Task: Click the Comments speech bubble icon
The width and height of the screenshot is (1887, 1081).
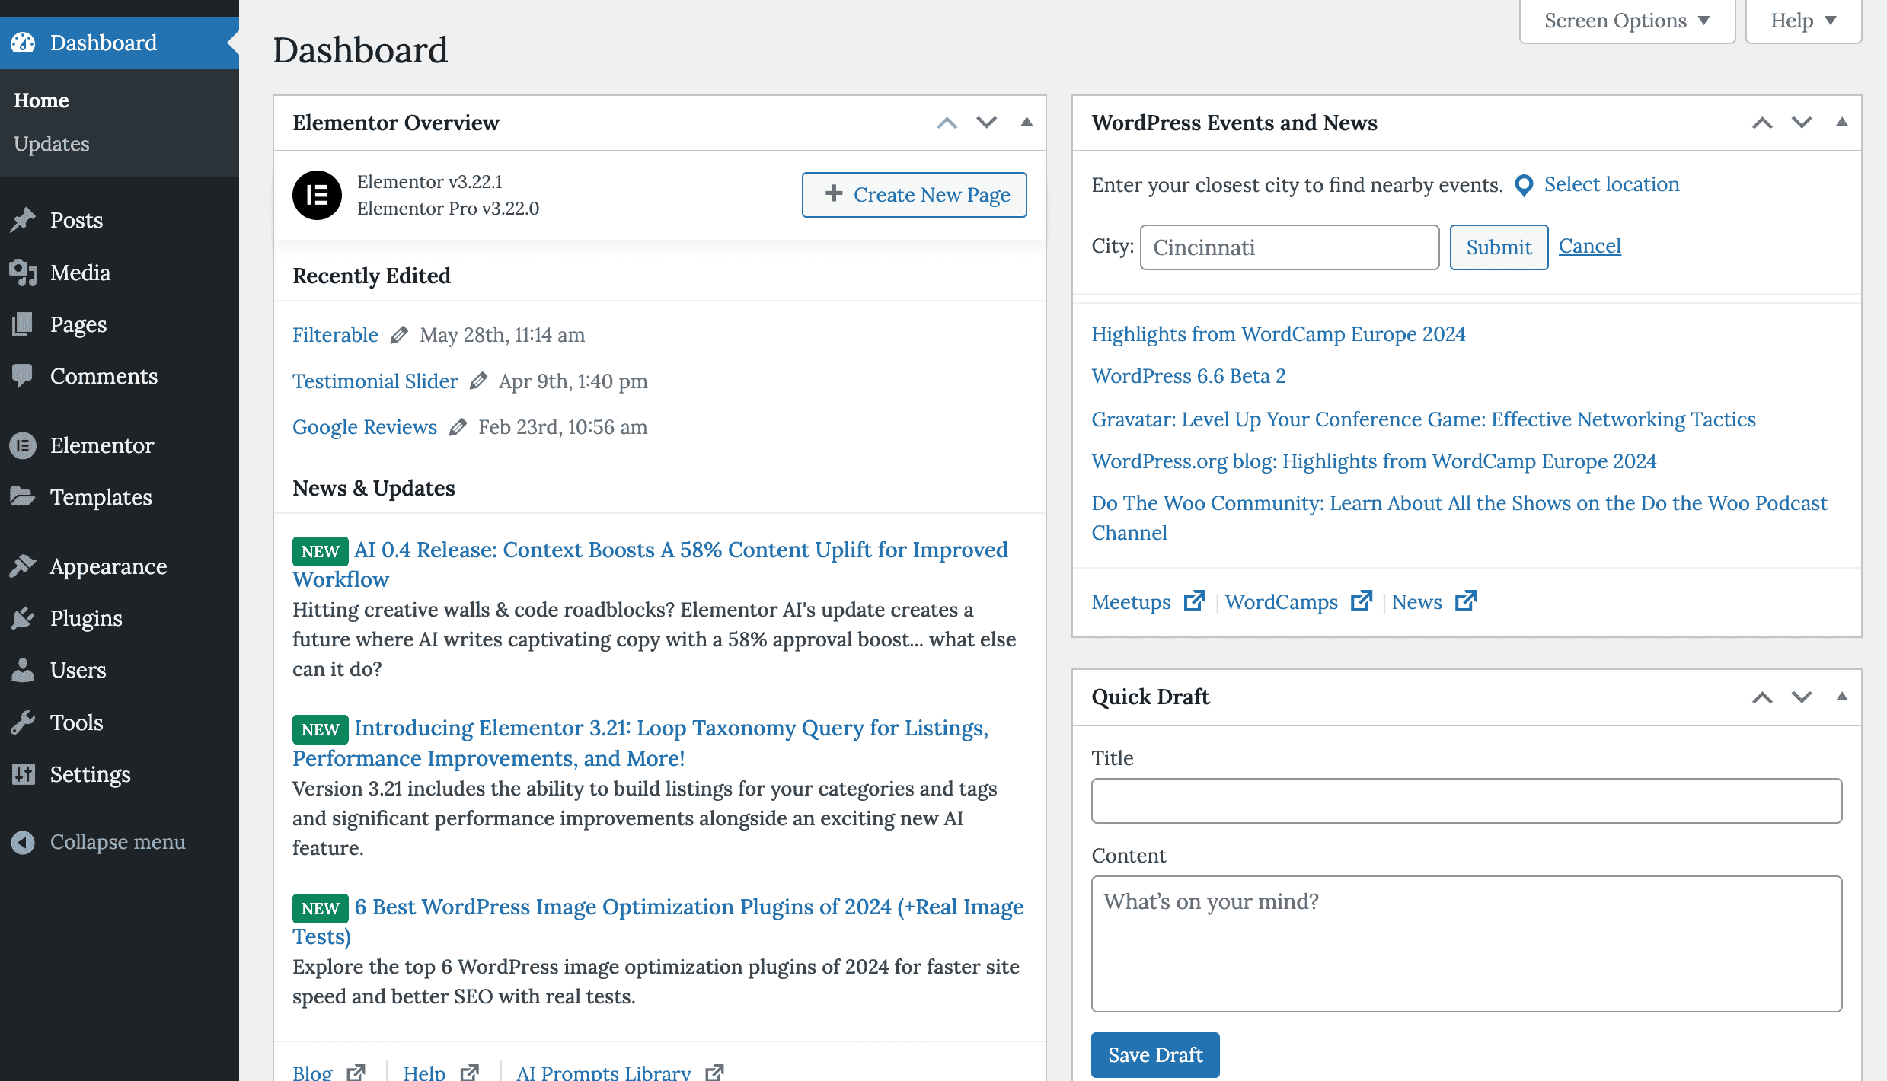Action: (x=23, y=376)
